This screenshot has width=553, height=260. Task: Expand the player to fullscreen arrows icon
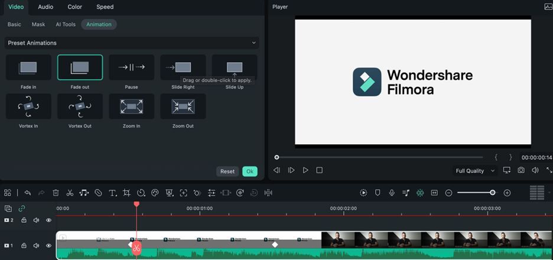point(549,170)
